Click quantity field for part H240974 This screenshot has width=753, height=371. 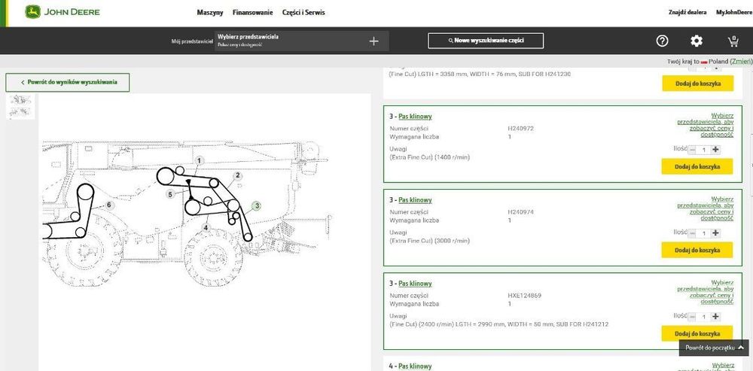(704, 233)
